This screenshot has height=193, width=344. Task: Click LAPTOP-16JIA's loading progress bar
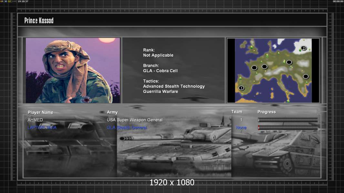pyautogui.click(x=288, y=128)
